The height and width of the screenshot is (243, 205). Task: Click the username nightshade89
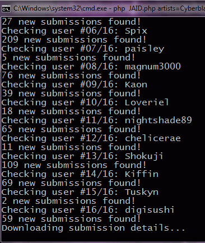point(159,120)
